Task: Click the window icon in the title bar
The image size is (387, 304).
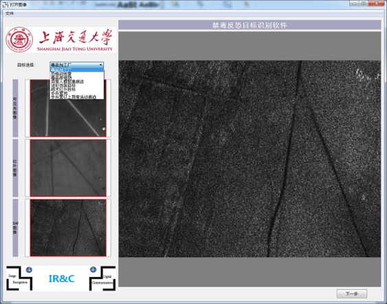Action: 6,5
